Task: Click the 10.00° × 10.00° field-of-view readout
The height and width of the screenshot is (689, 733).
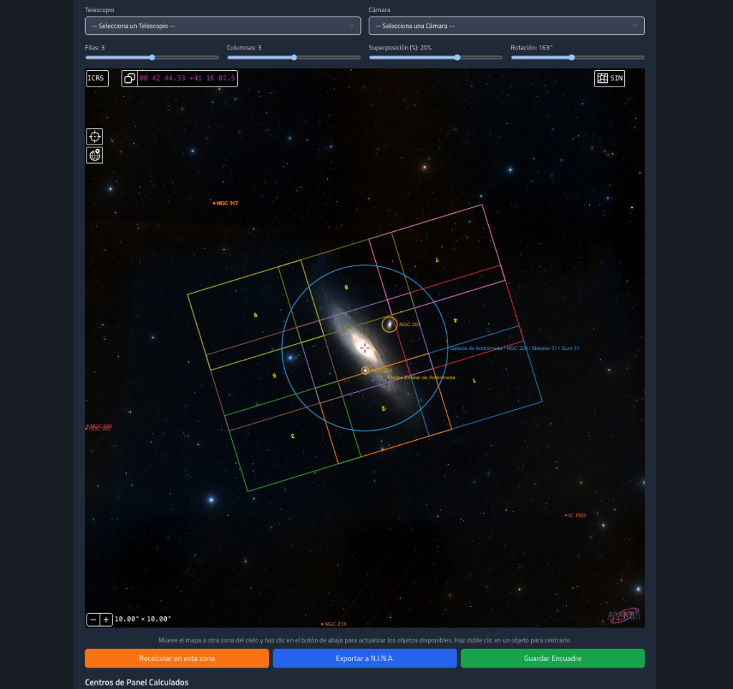Action: click(142, 619)
